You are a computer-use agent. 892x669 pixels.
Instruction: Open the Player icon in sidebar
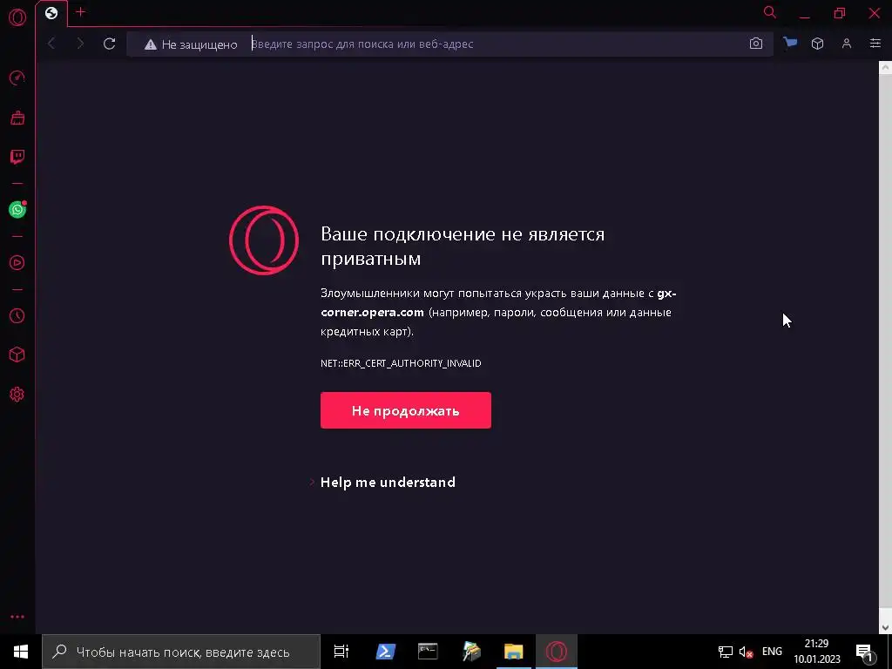(17, 262)
